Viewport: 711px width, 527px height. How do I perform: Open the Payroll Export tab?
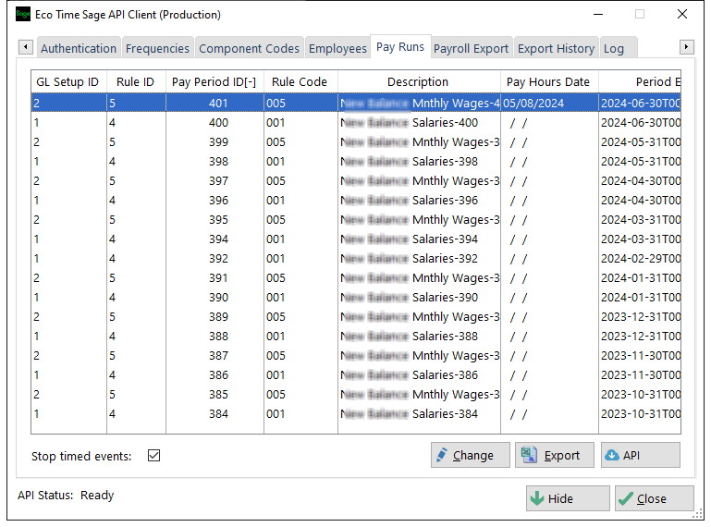click(x=472, y=48)
